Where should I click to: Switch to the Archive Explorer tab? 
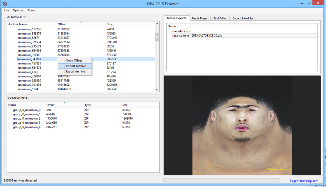pos(176,18)
